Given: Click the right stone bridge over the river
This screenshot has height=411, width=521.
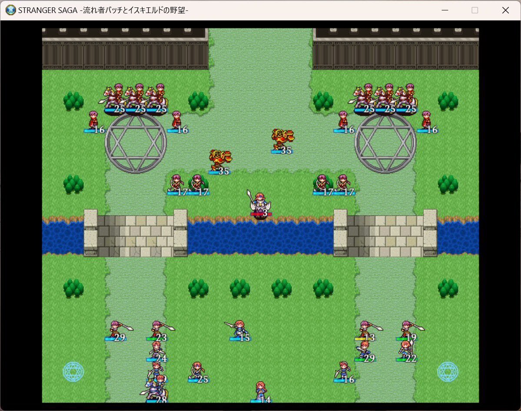Looking at the screenshot, I should (x=385, y=233).
